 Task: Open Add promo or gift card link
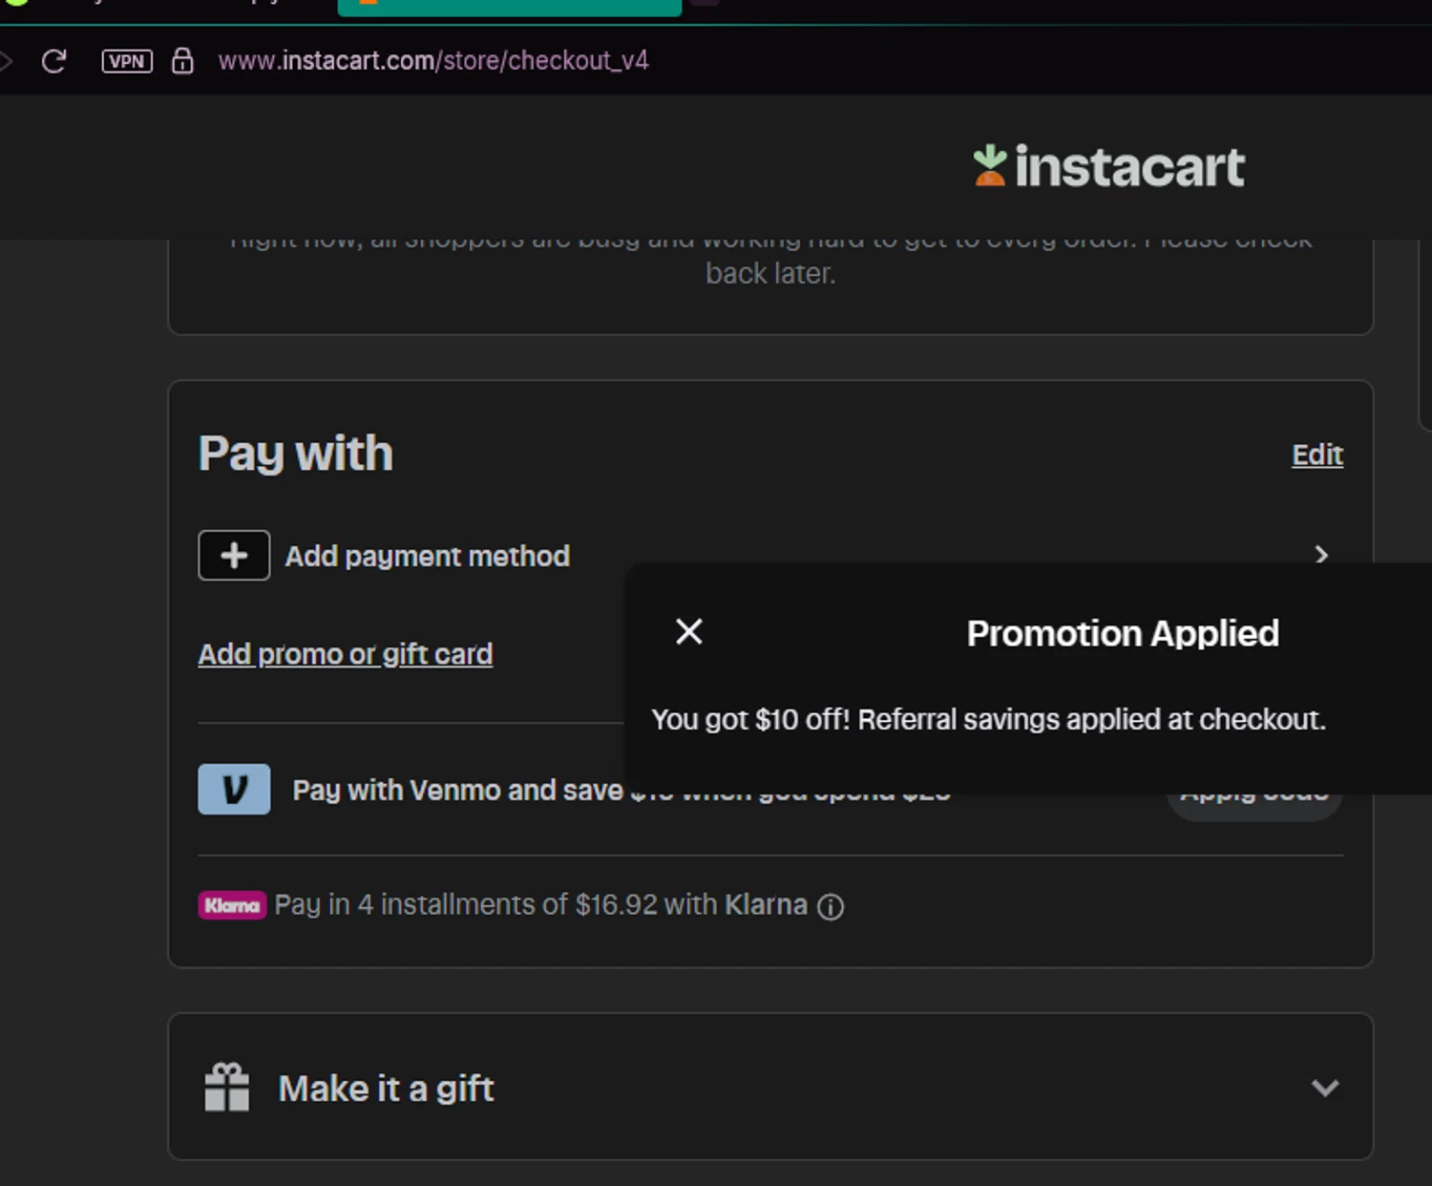tap(346, 654)
